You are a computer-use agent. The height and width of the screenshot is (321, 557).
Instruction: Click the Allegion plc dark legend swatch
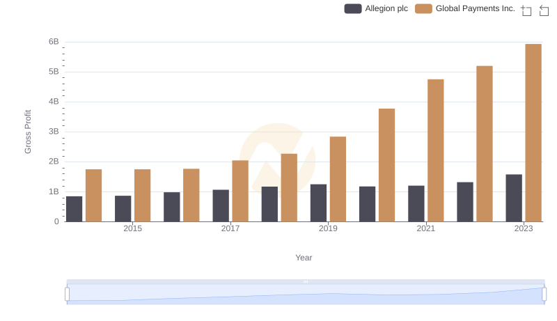tap(353, 8)
